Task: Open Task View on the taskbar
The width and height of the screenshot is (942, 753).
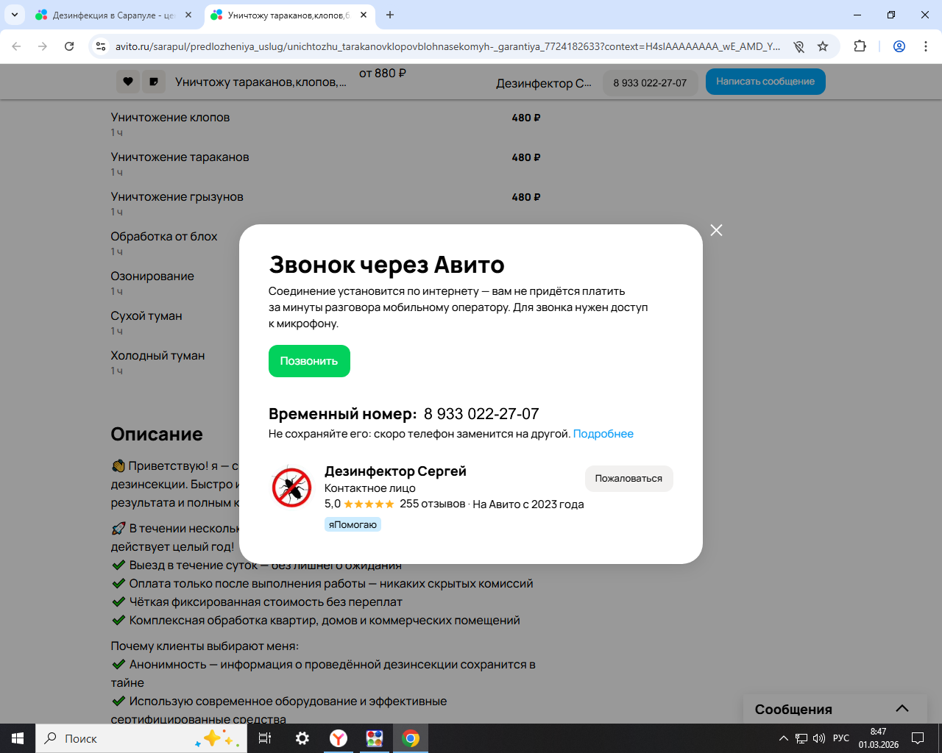Action: tap(265, 738)
